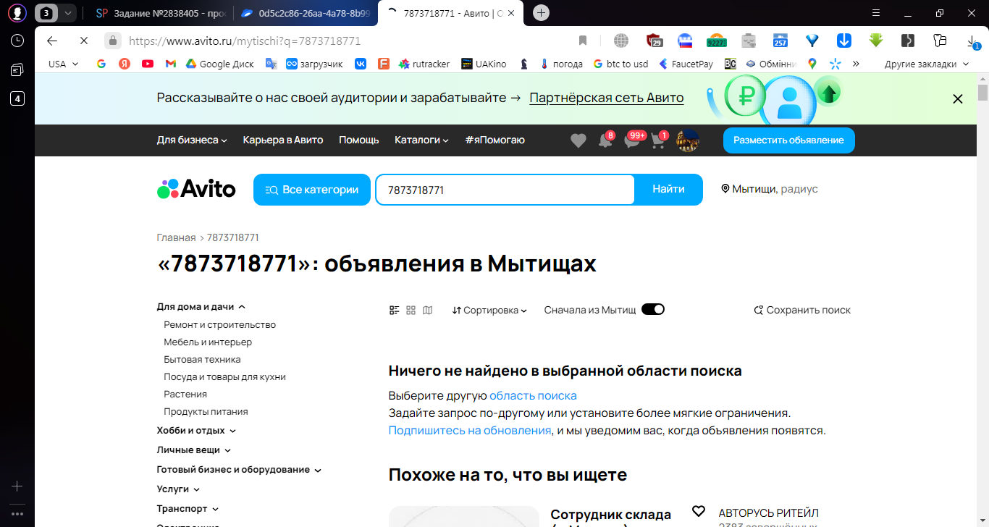Screen dimensions: 989x527
Task: Switch to map view of results
Action: pos(428,310)
